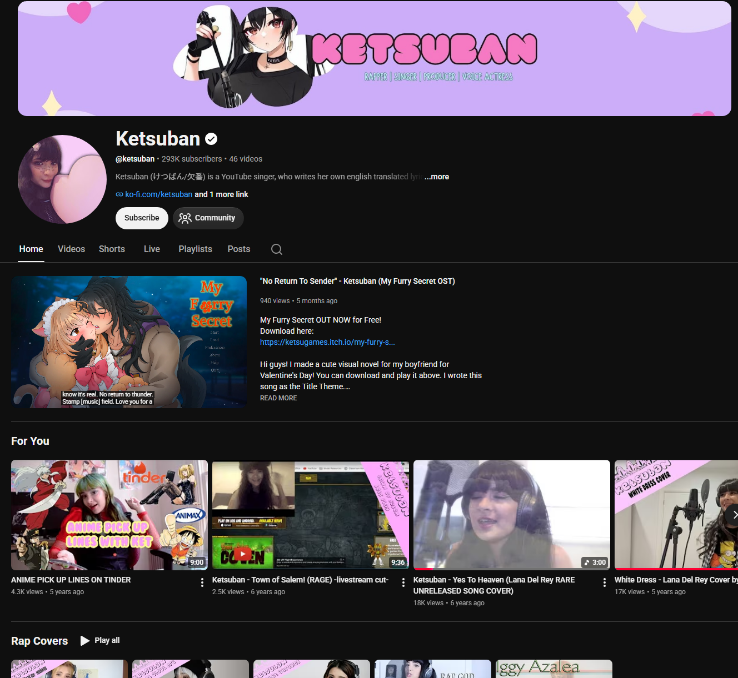Image resolution: width=738 pixels, height=678 pixels.
Task: Click the verified checkmark badge beside Ketsuban
Action: [x=211, y=139]
